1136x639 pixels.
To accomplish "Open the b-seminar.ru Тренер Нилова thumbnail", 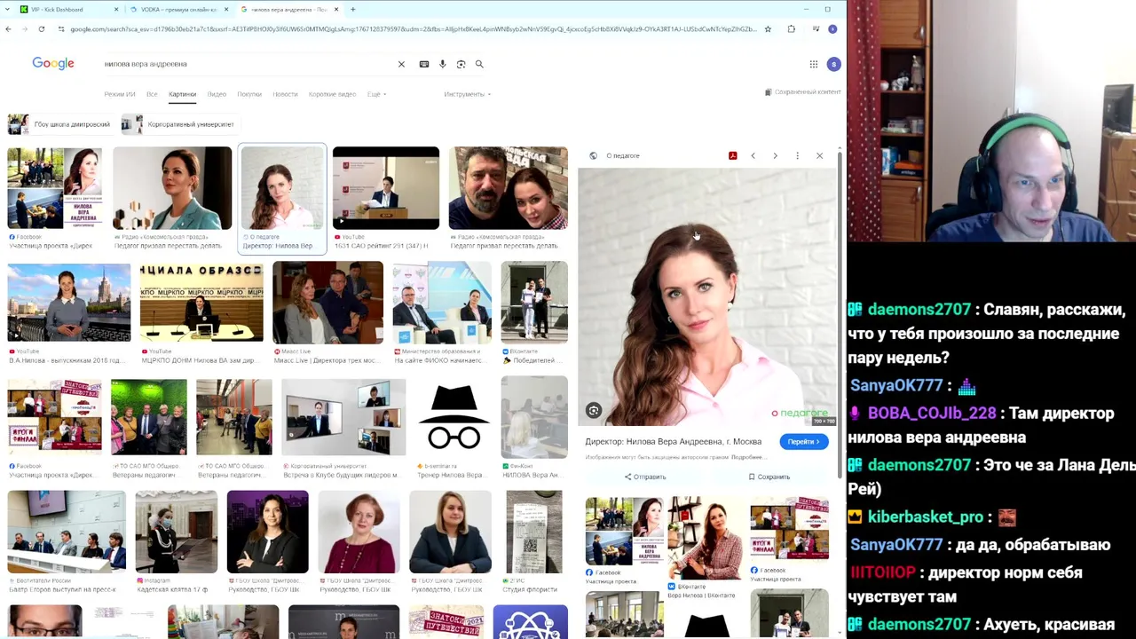I will (454, 417).
